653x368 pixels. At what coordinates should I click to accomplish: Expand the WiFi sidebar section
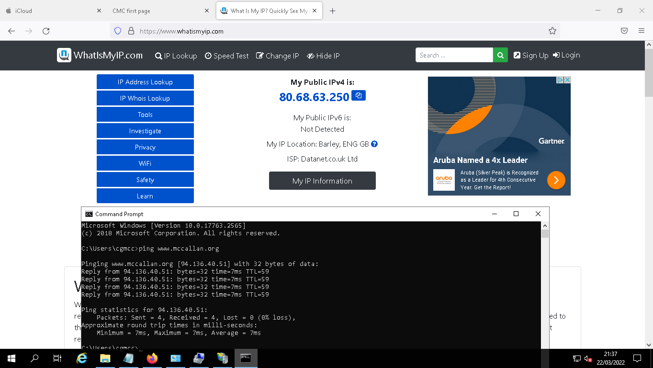(x=145, y=163)
